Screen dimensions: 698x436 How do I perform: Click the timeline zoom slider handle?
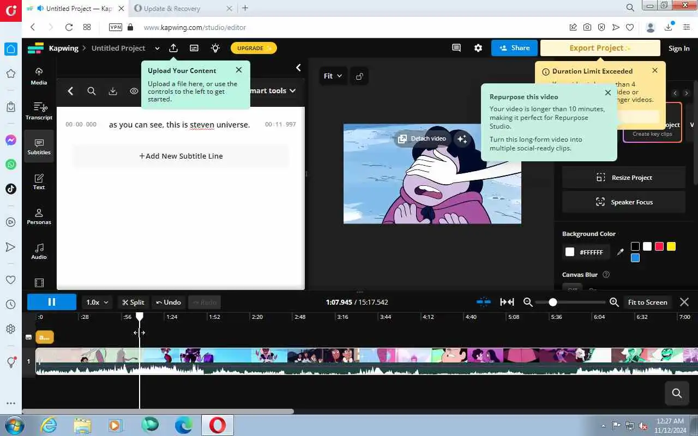(x=553, y=302)
